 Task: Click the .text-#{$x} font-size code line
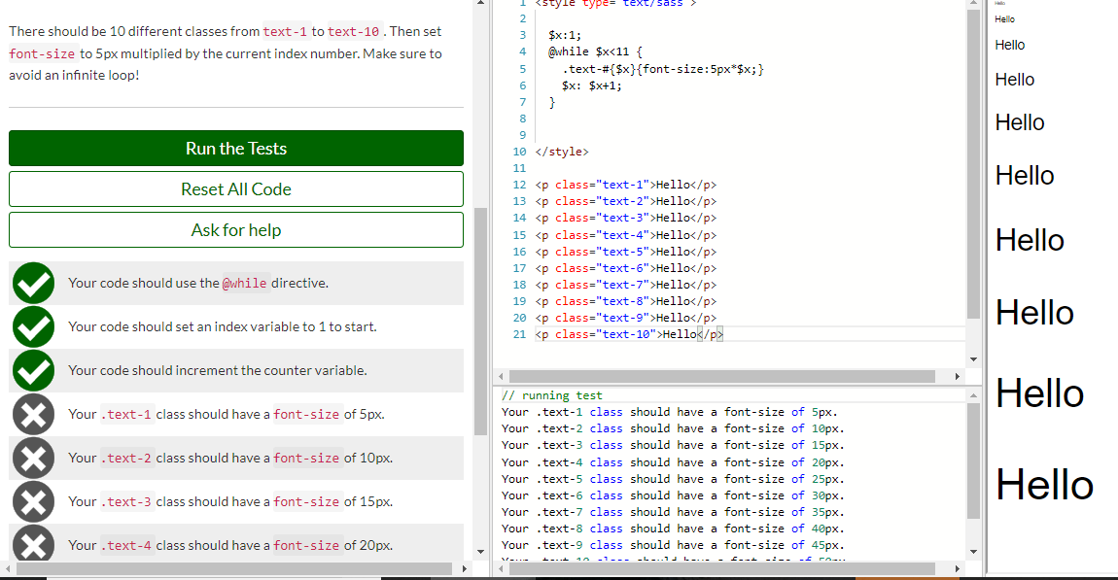coord(662,69)
